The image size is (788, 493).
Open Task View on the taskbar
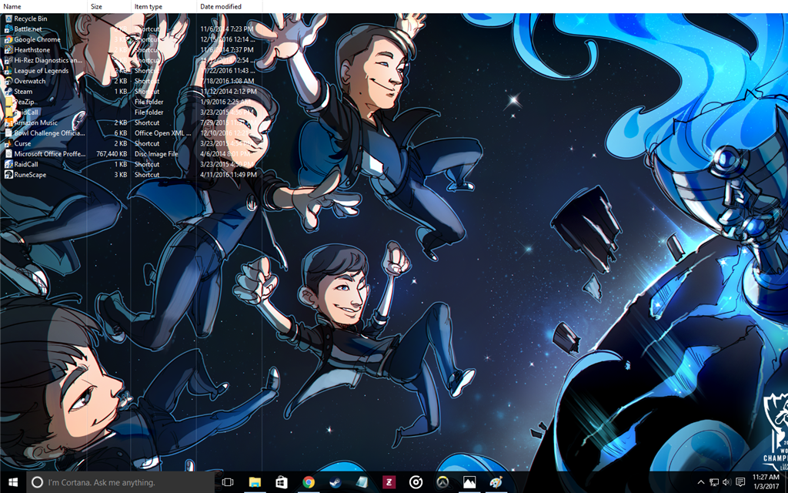228,482
